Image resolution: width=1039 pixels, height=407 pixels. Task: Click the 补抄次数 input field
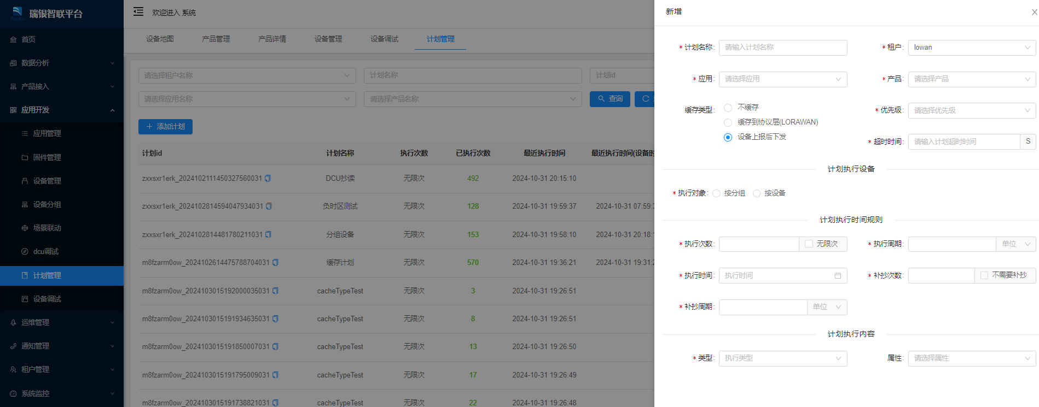pos(941,275)
